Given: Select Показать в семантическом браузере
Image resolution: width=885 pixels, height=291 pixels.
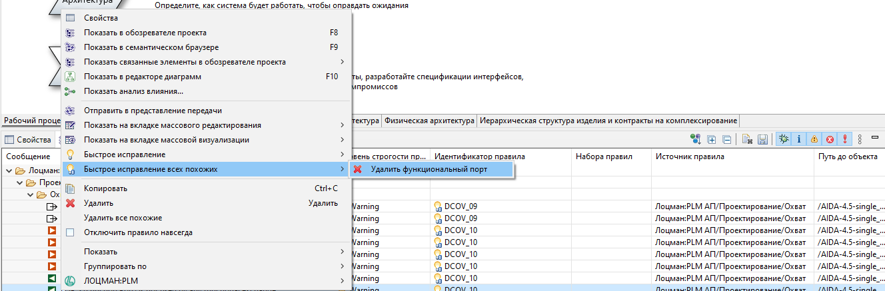Looking at the screenshot, I should point(151,47).
